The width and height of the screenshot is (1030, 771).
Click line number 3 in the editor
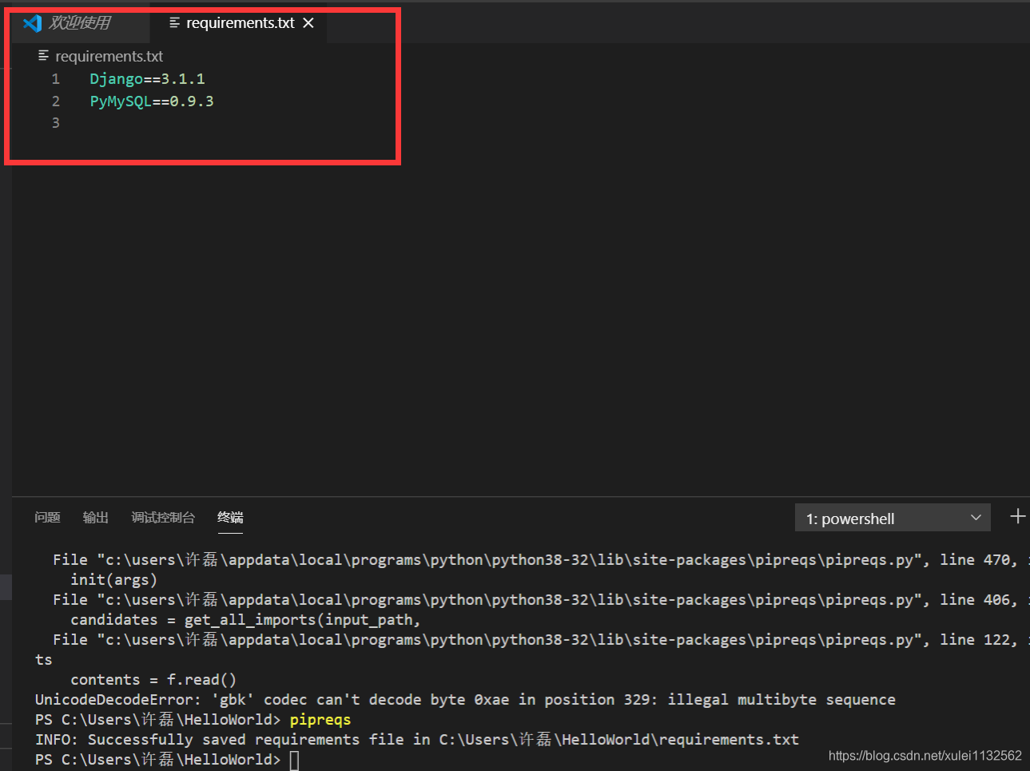pos(56,123)
